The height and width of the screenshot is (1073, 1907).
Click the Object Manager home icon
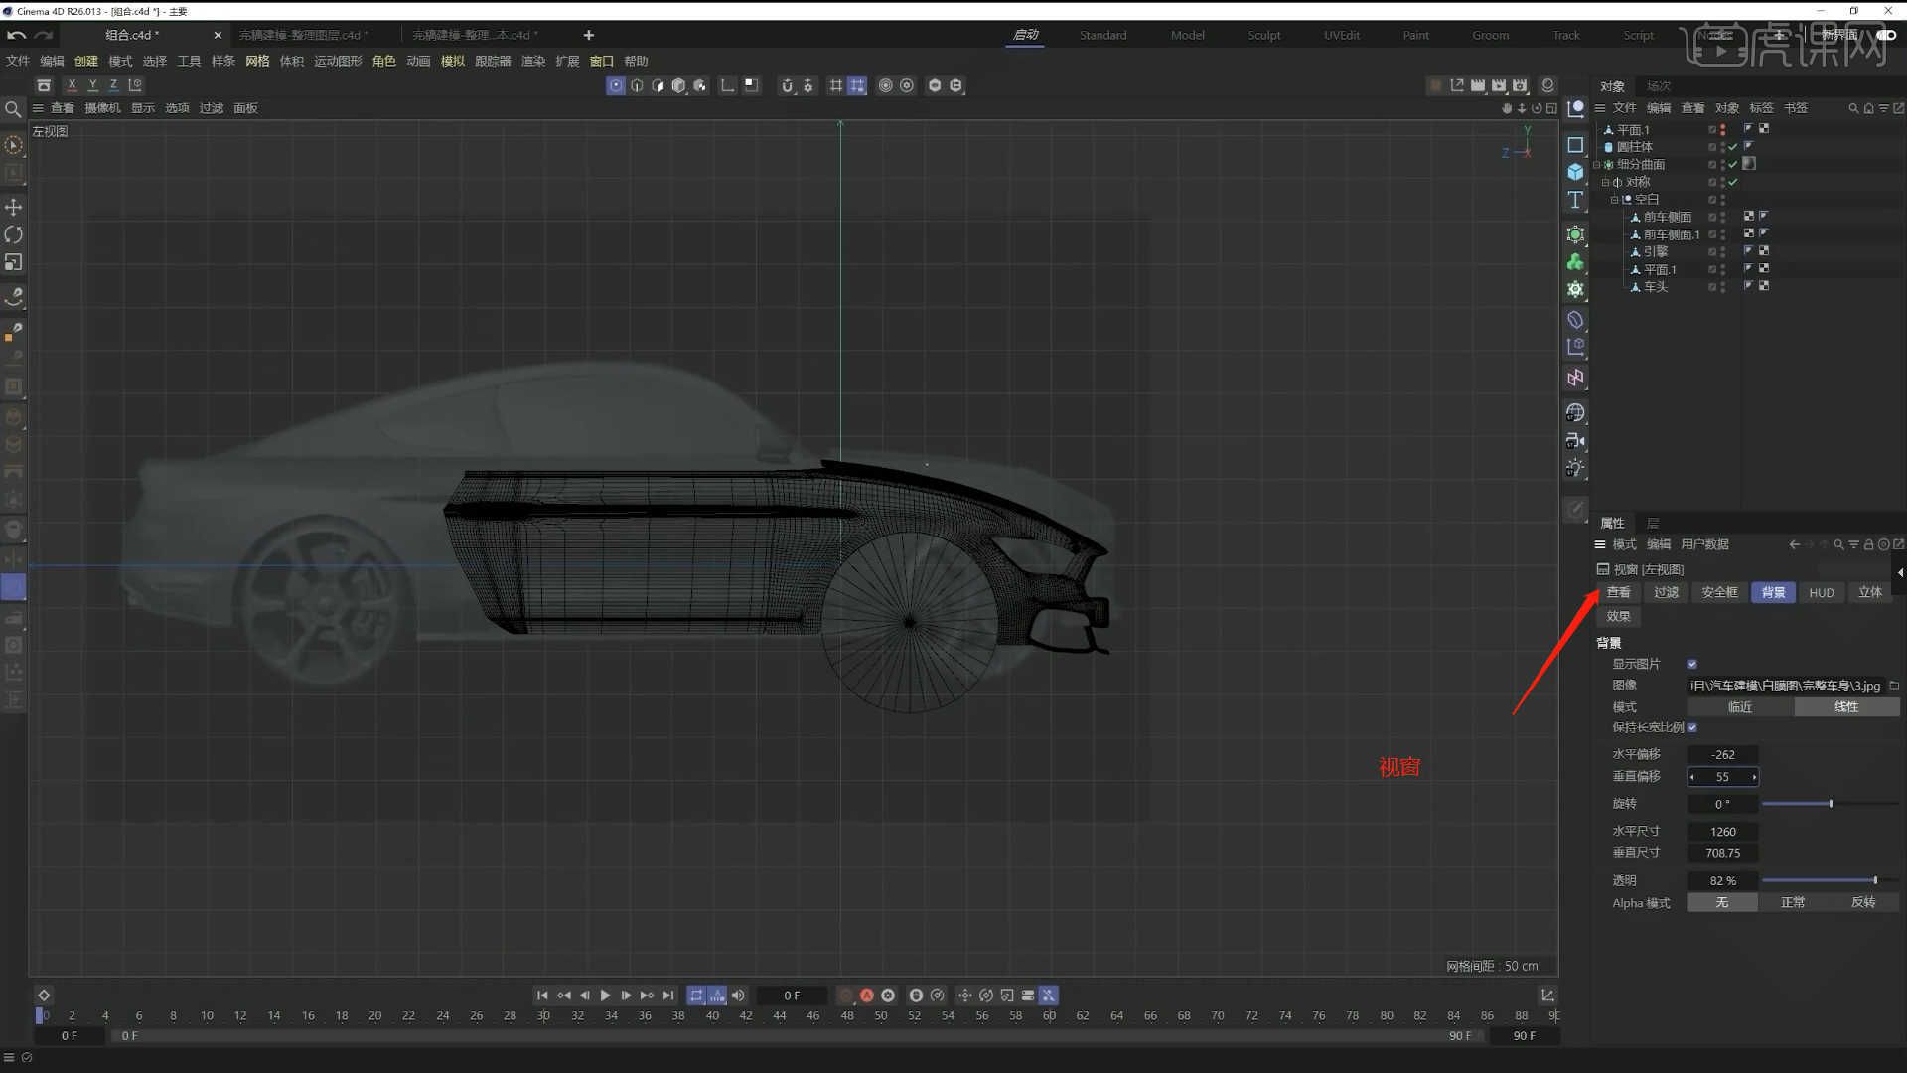[x=1868, y=108]
